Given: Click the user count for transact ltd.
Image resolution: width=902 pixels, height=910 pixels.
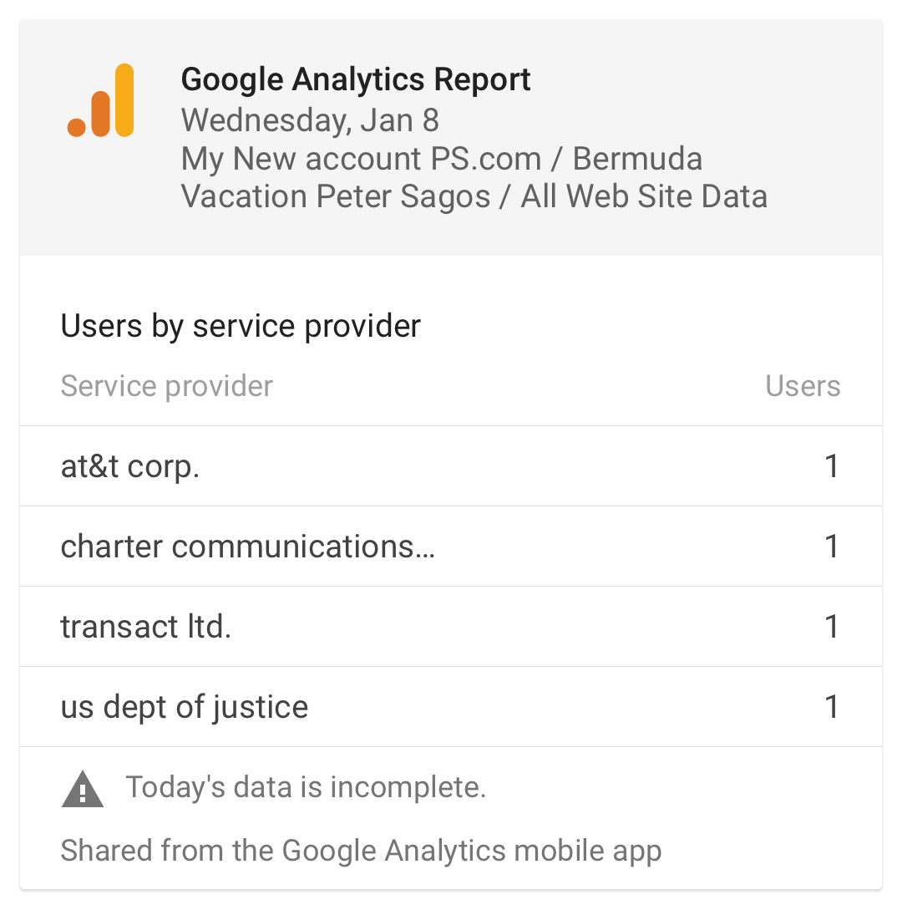Looking at the screenshot, I should (832, 626).
